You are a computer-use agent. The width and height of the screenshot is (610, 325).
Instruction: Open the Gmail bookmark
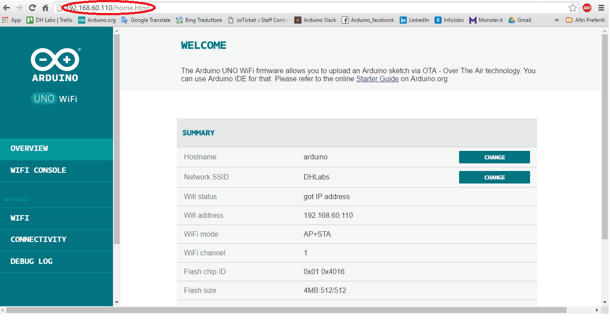point(519,20)
